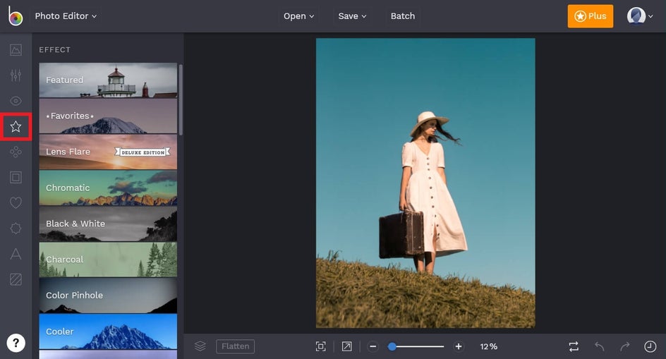Open the Frames sidebar icon
666x359 pixels.
16,178
